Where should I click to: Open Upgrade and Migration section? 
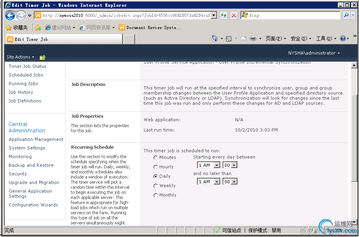click(34, 182)
